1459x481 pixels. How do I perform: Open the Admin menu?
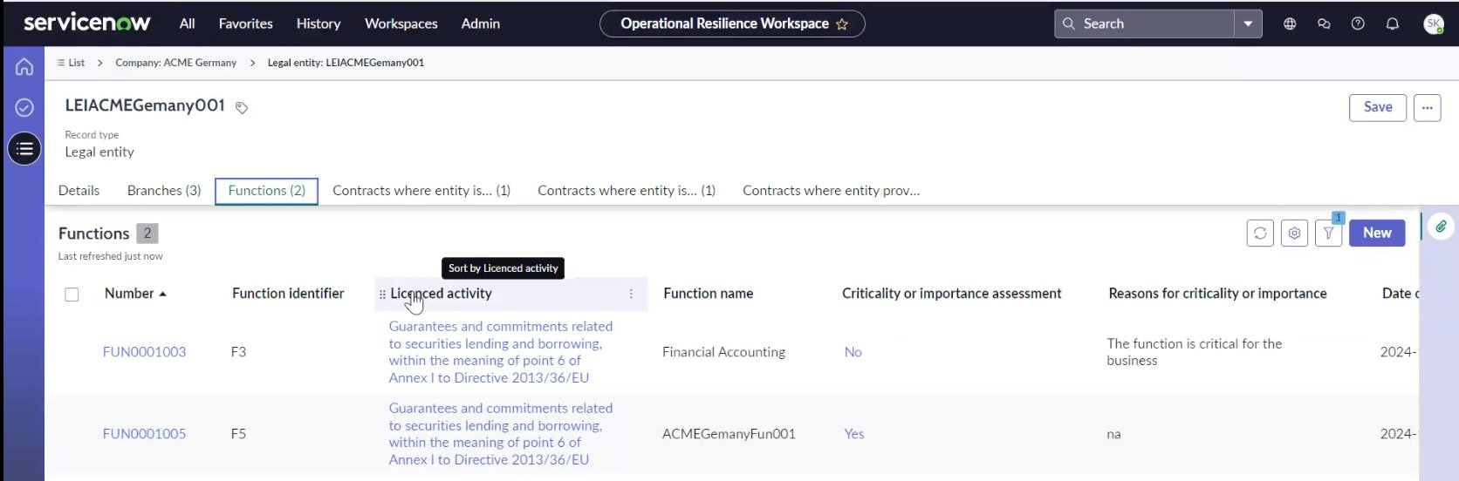481,24
